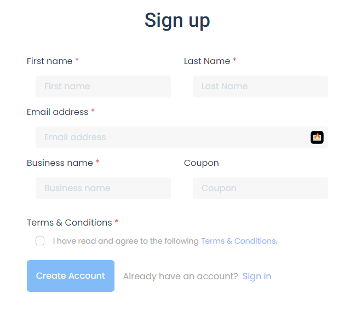This screenshot has height=317, width=356.
Task: Click the Terms & Conditions section label
Action: pos(69,223)
